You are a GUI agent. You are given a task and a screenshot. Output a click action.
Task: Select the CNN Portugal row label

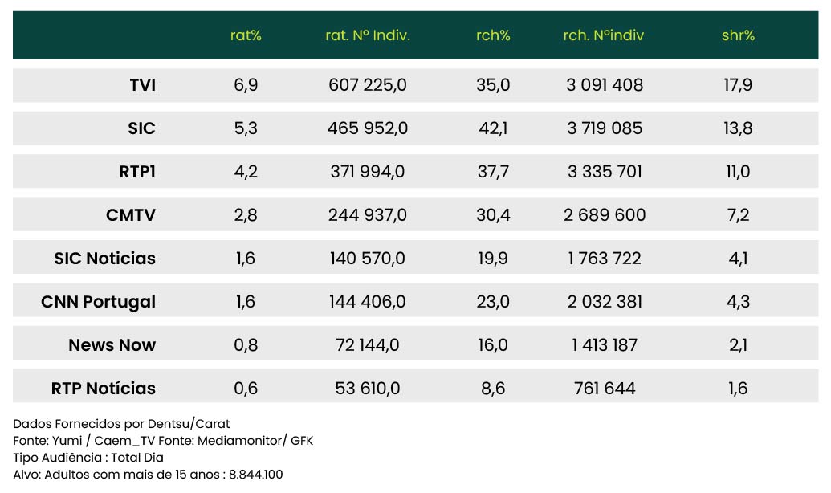click(98, 302)
